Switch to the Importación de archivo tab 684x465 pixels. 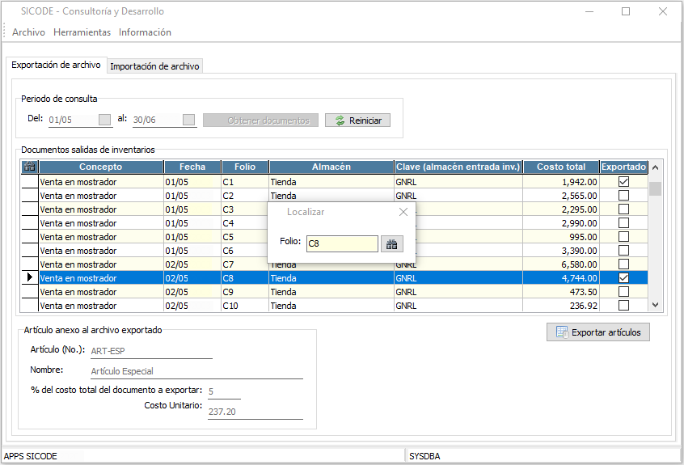coord(154,66)
